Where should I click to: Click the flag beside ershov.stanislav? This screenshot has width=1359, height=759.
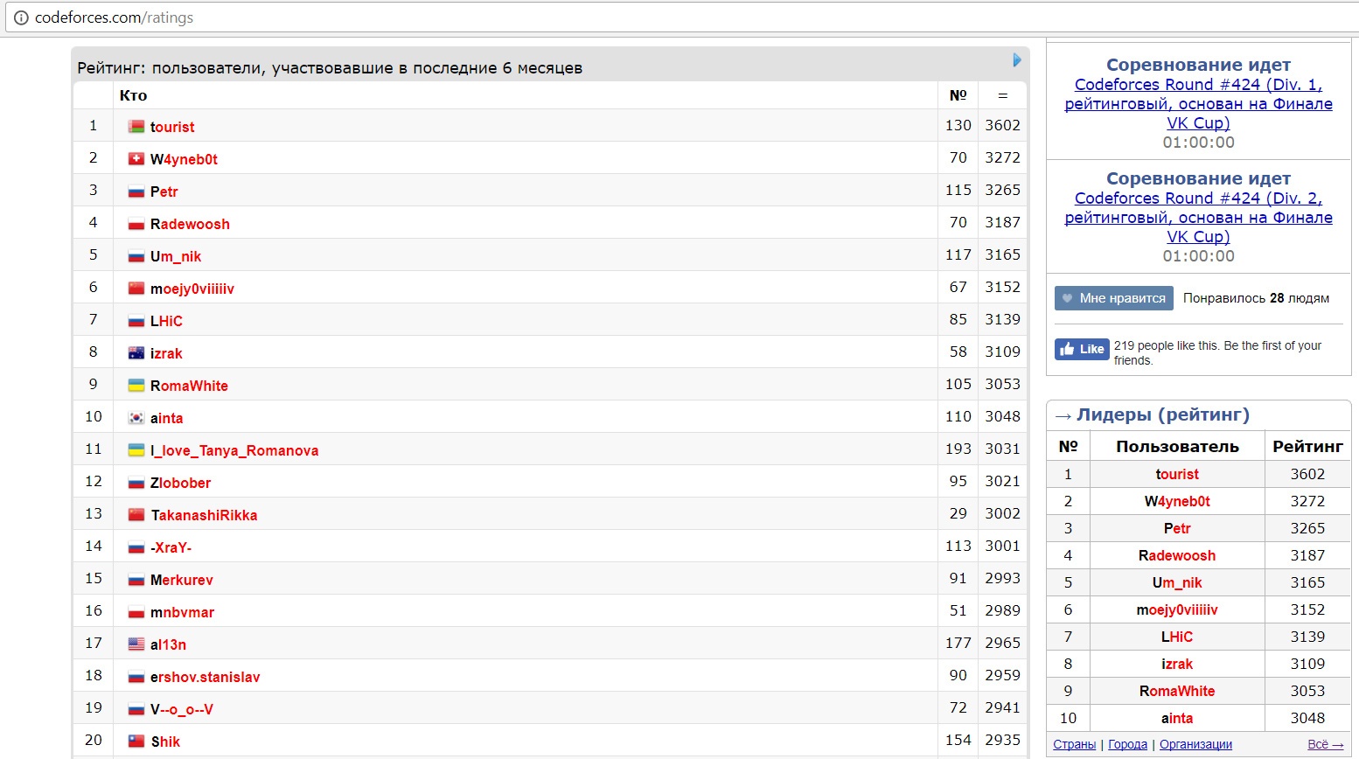pyautogui.click(x=136, y=677)
